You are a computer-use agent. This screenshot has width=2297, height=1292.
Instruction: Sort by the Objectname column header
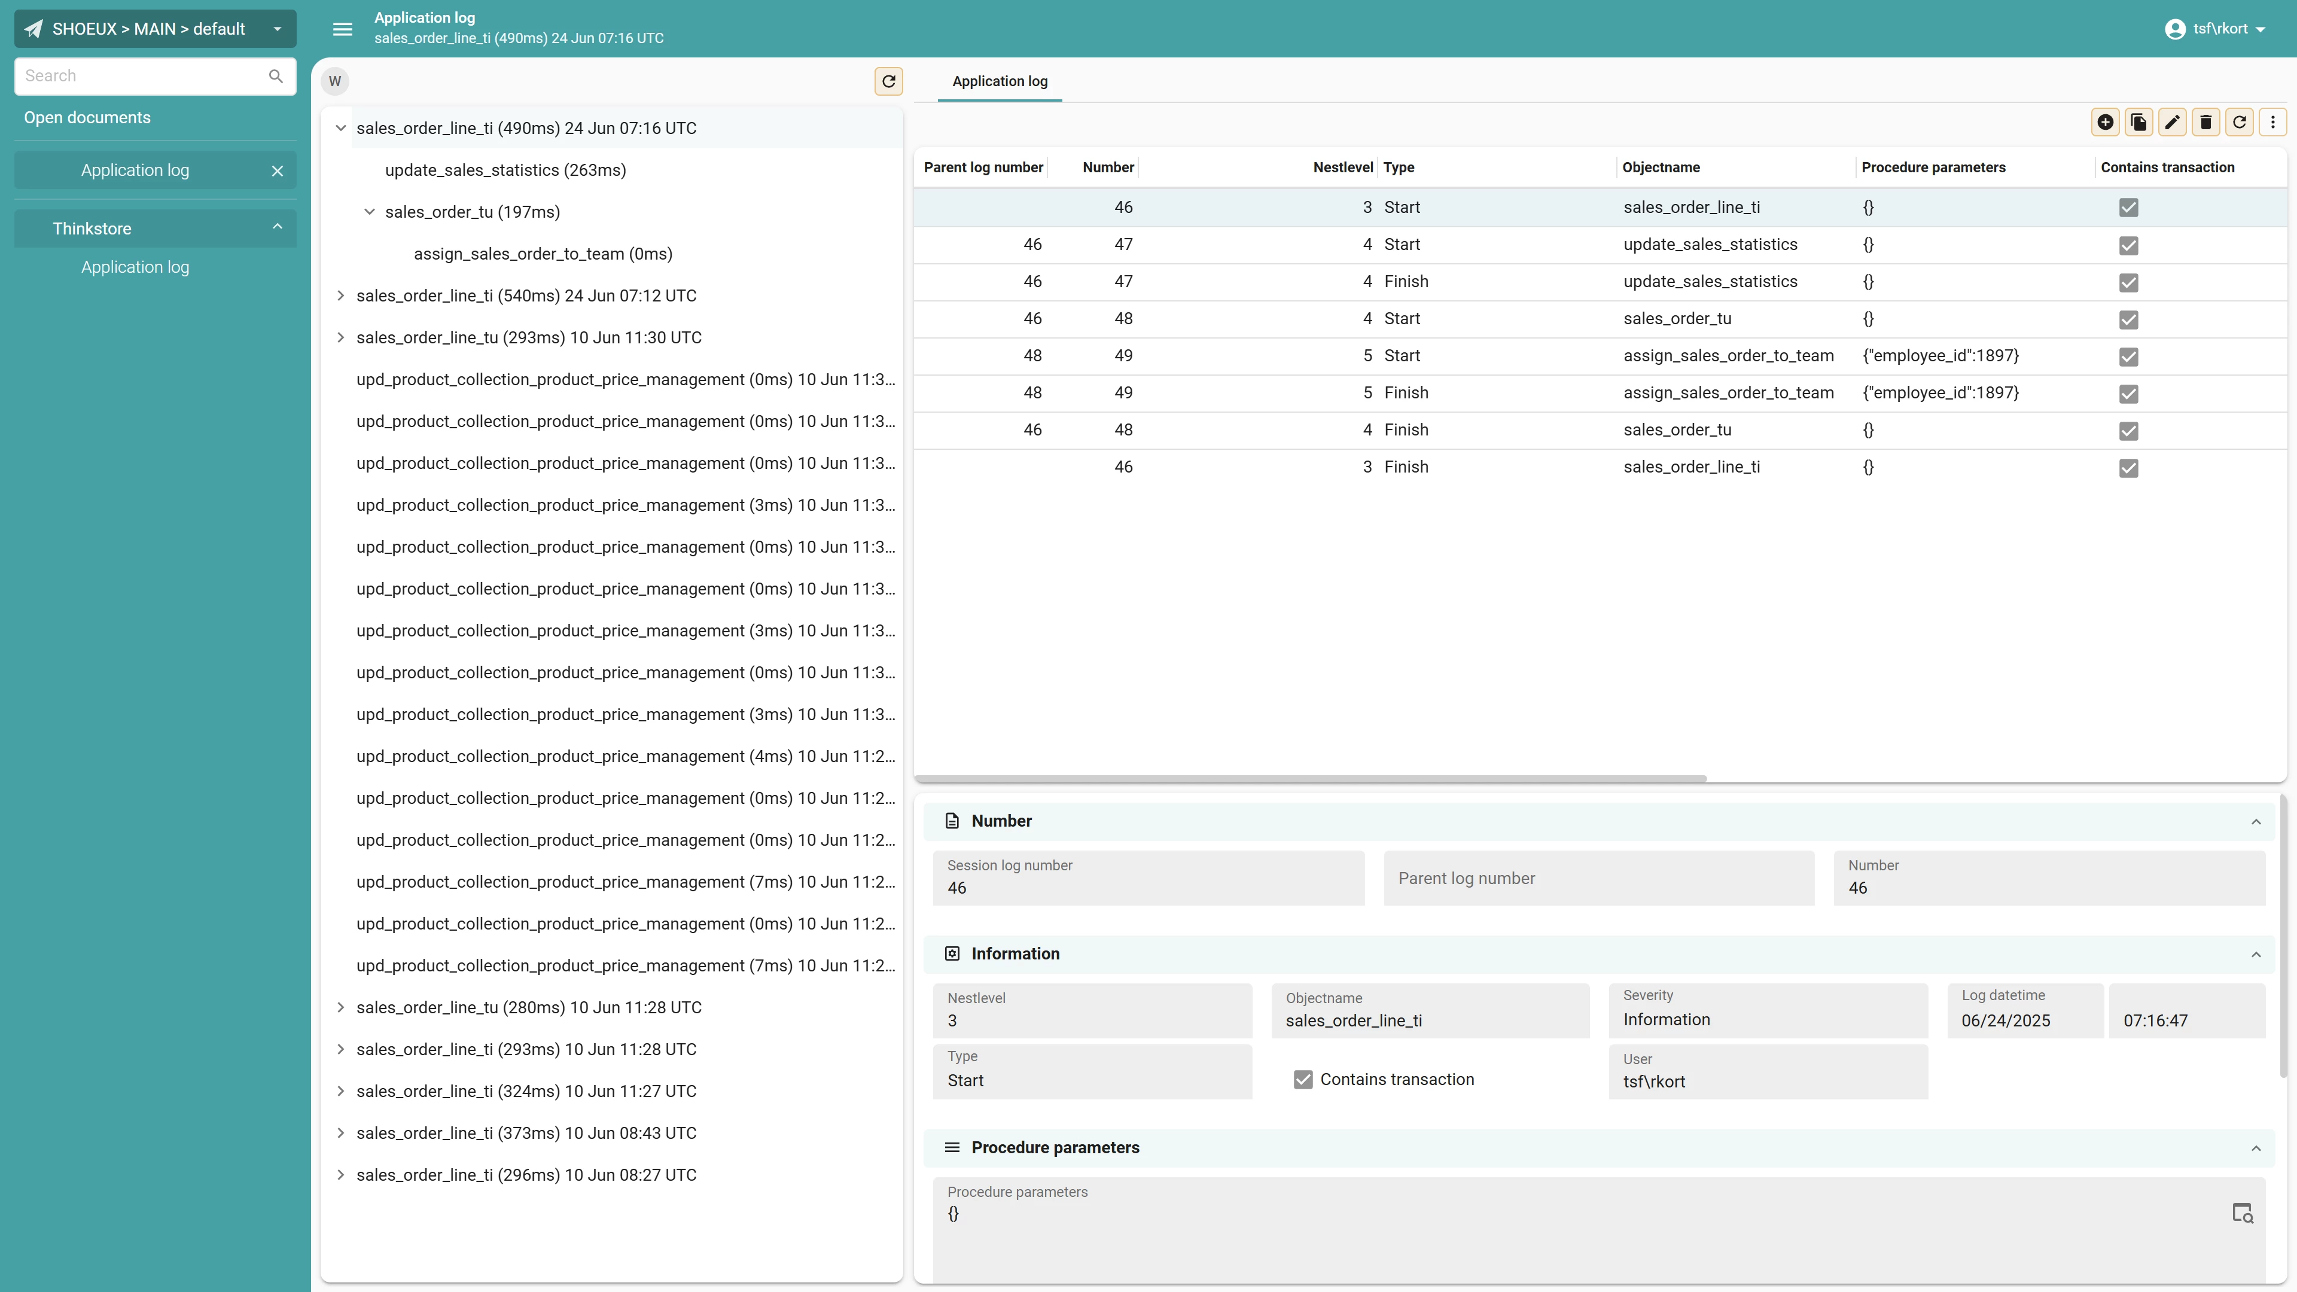tap(1661, 167)
